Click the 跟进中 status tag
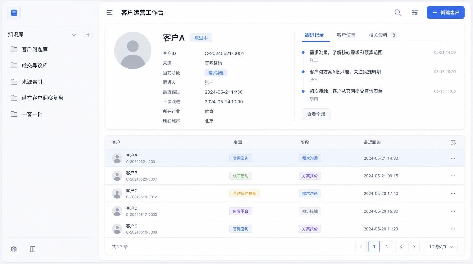The width and height of the screenshot is (473, 264). (201, 38)
